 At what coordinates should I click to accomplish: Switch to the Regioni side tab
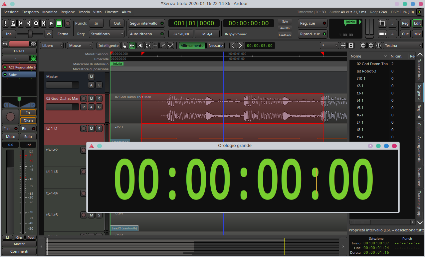(419, 111)
